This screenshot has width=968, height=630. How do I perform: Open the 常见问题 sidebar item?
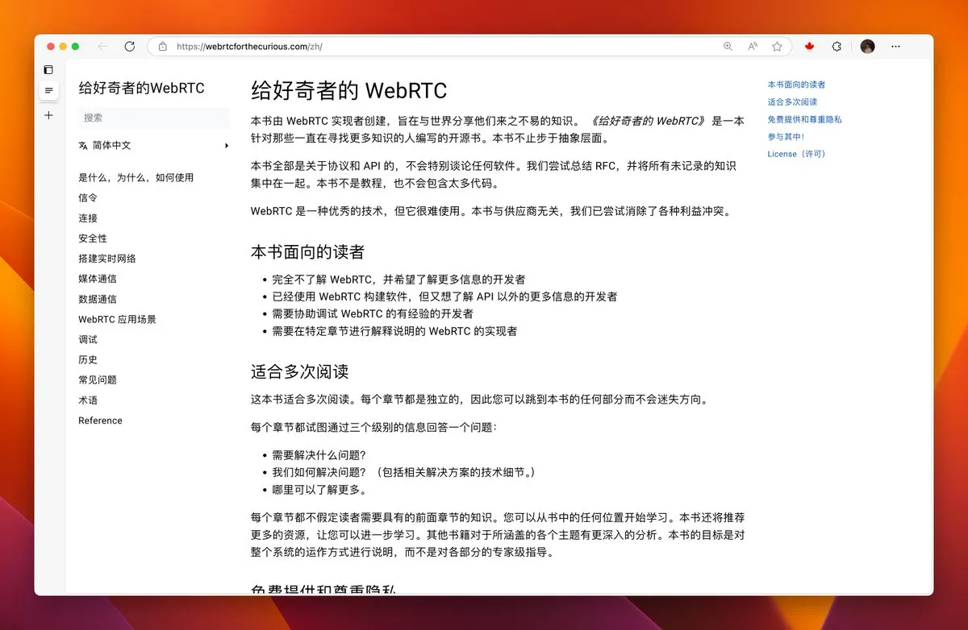98,380
